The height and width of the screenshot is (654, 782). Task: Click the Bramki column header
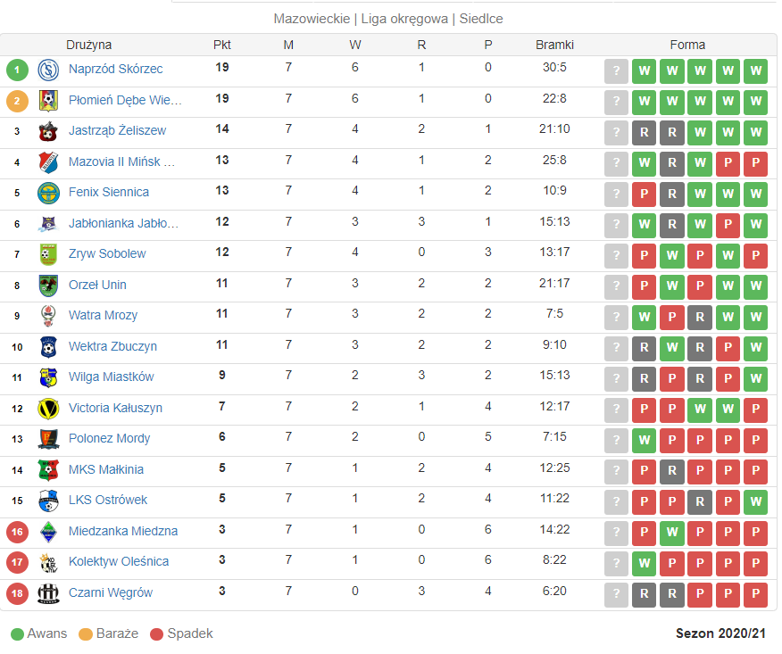click(554, 45)
